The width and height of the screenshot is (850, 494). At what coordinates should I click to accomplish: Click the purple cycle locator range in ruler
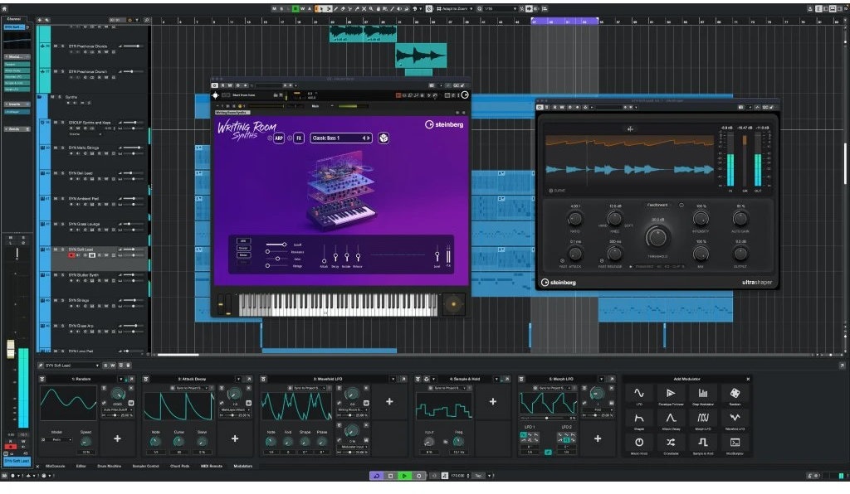564,21
